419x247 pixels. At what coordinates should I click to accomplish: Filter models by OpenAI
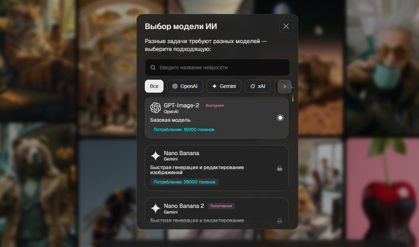pos(185,86)
